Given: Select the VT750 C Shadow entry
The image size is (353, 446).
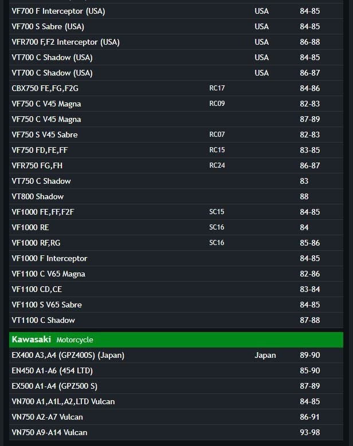Looking at the screenshot, I should tap(41, 181).
